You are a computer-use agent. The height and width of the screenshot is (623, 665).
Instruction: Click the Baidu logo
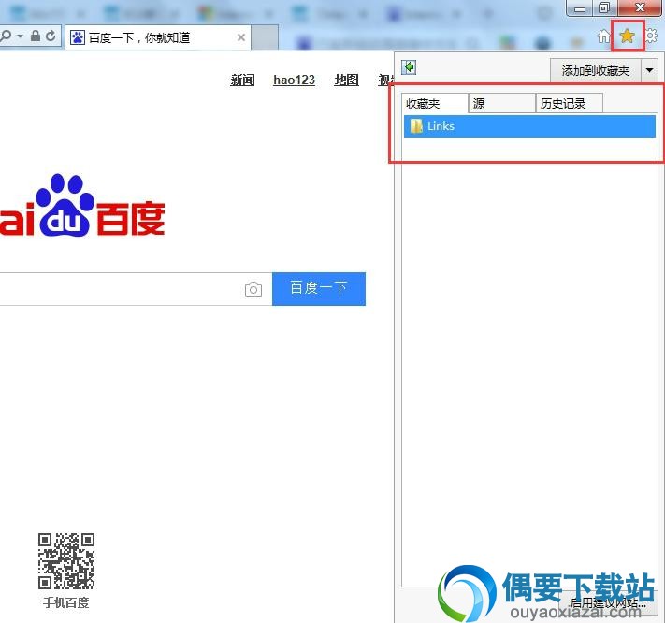pyautogui.click(x=82, y=206)
